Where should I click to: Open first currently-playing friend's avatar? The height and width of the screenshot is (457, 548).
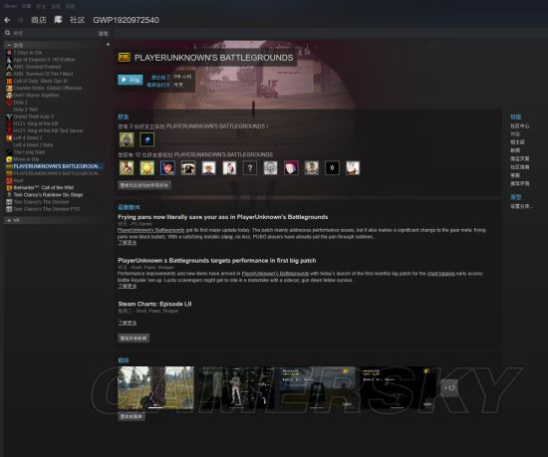point(127,139)
